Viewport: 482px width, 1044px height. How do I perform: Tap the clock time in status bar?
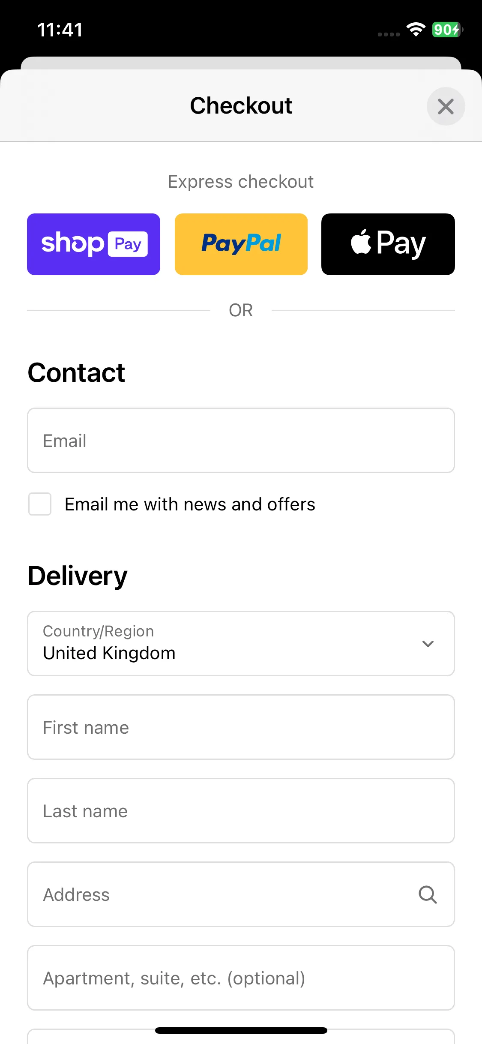60,30
